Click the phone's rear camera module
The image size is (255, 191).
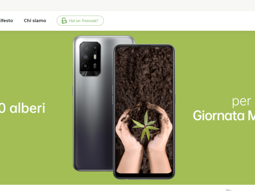click(90, 59)
